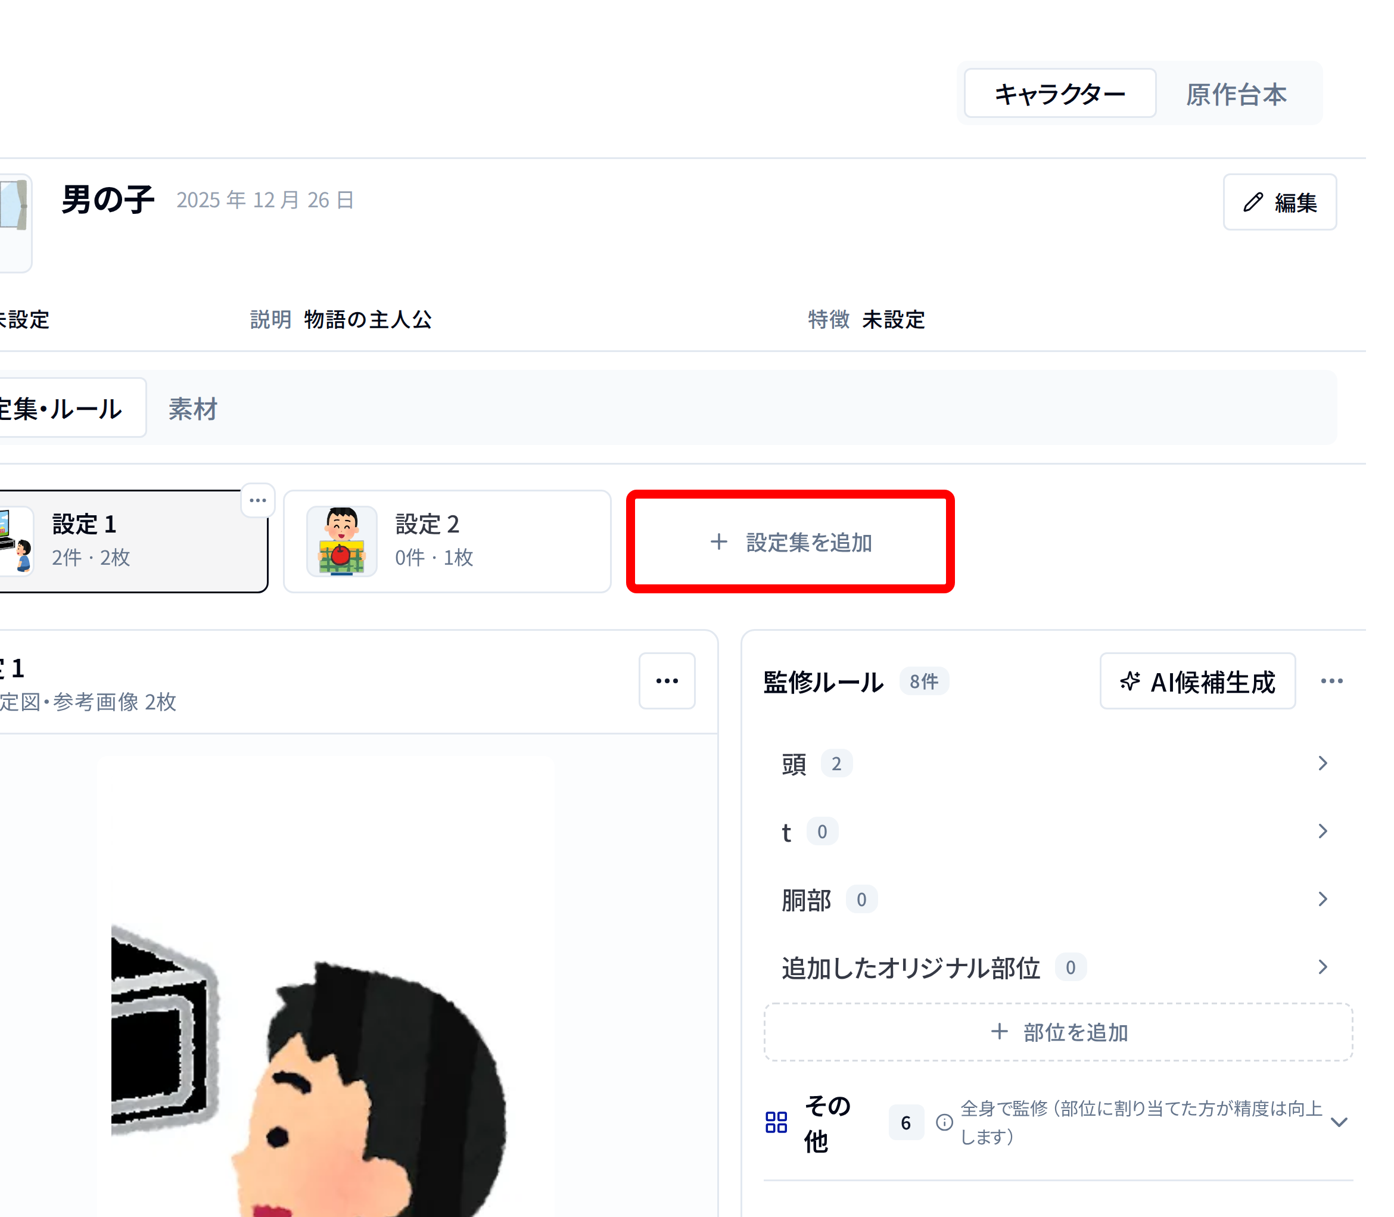Expand the 追加したオリジナル部位 row
Image resolution: width=1394 pixels, height=1217 pixels.
pos(1057,967)
